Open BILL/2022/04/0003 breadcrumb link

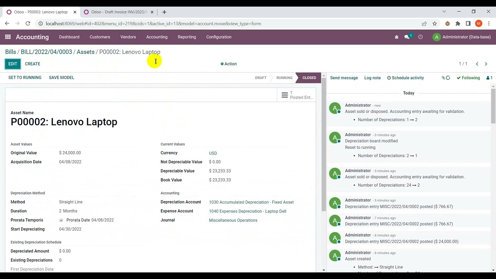[46, 52]
